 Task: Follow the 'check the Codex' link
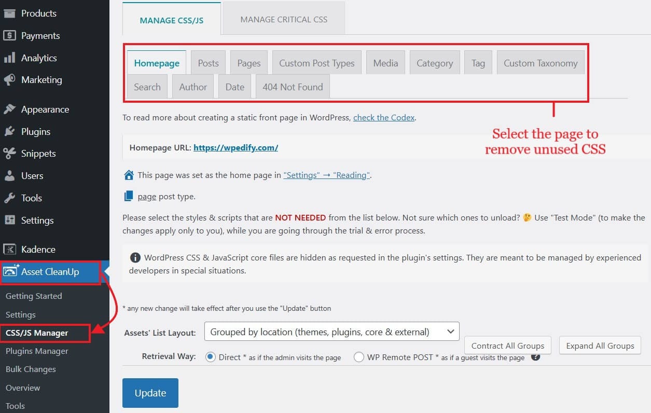tap(384, 117)
